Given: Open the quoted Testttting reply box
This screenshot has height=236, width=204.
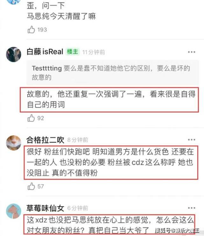Looking at the screenshot, I should coord(113,72).
